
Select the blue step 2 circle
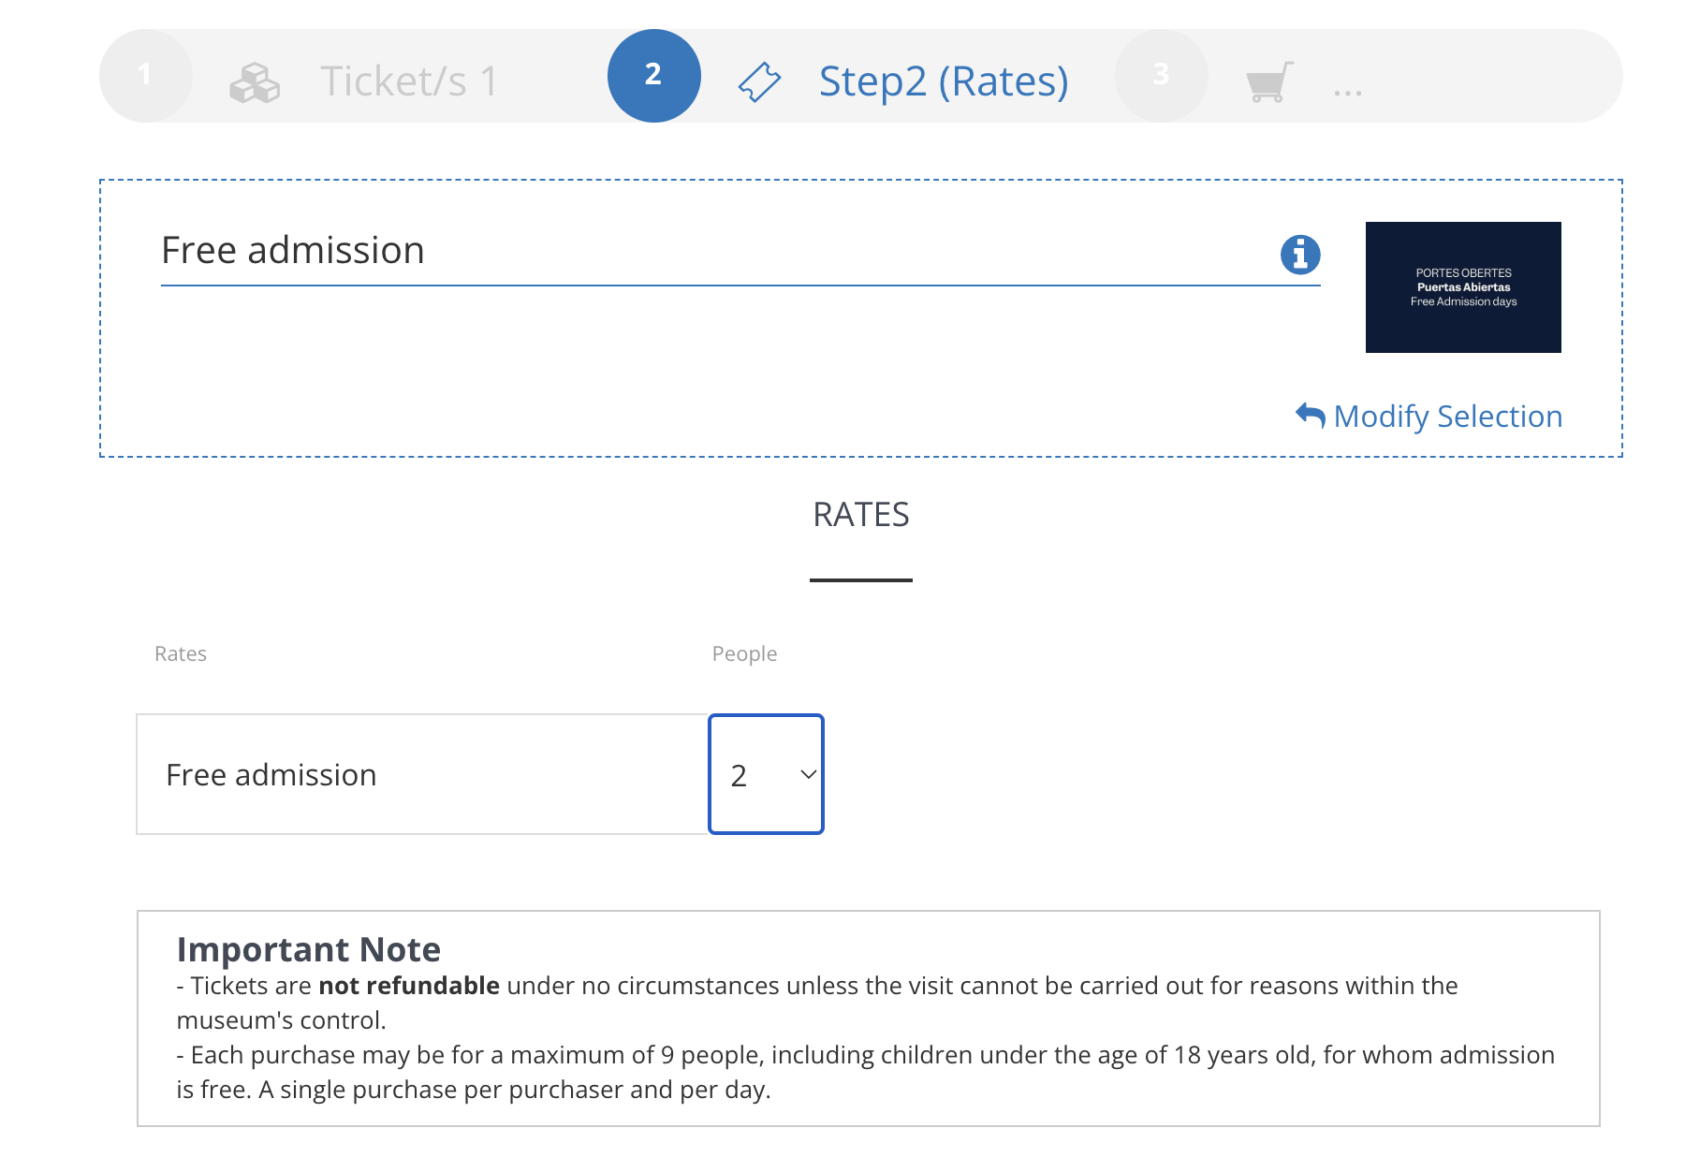point(653,75)
